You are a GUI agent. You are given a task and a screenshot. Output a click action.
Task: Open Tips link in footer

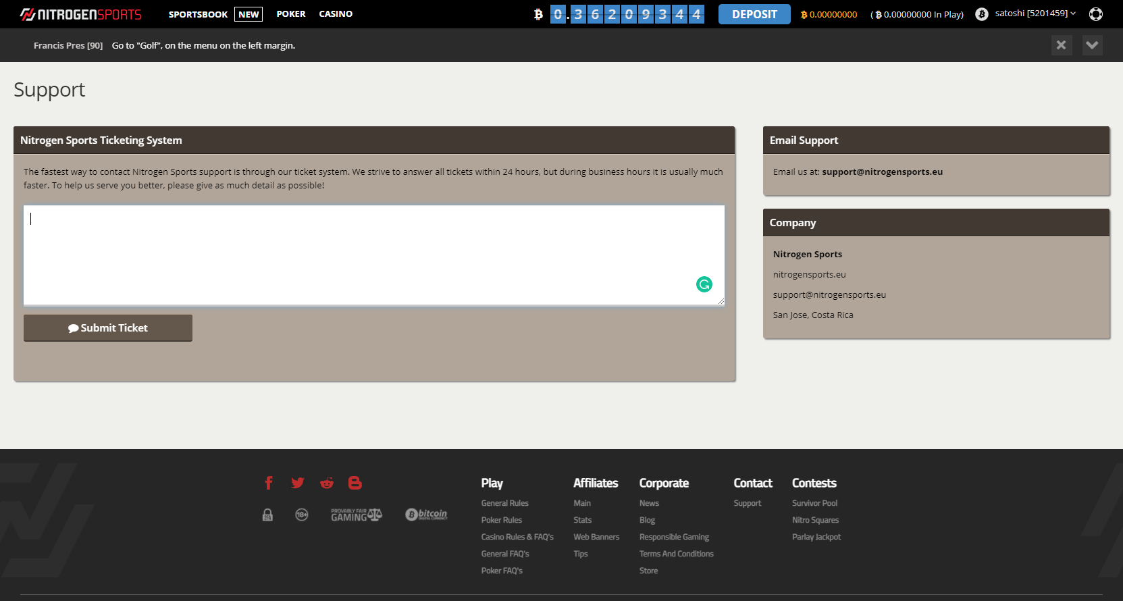coord(581,554)
